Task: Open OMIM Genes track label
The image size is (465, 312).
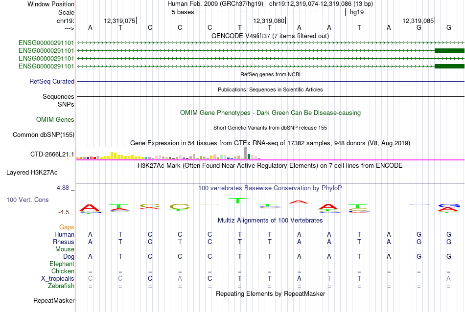Action: 55,119
